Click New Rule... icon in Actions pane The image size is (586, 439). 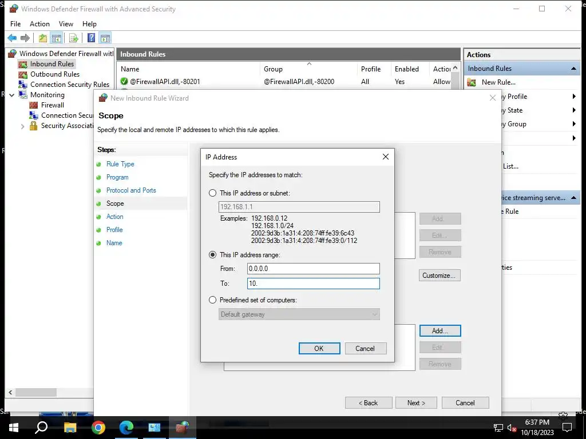pyautogui.click(x=472, y=82)
